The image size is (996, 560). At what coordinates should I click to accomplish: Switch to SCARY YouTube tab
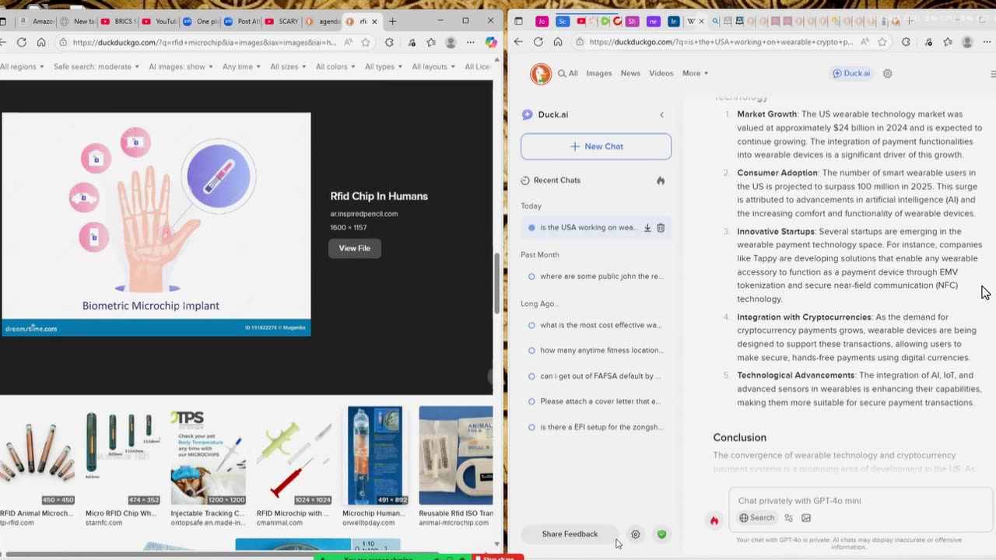(282, 21)
